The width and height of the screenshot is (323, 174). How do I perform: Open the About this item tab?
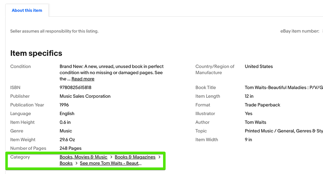click(x=27, y=10)
